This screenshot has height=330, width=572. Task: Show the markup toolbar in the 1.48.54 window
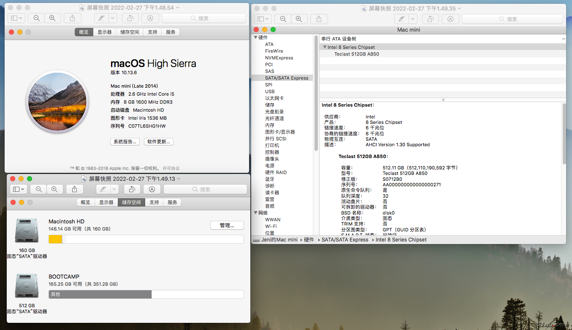point(150,18)
